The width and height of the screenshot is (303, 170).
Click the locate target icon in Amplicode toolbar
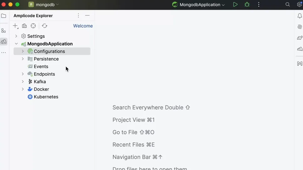pyautogui.click(x=33, y=26)
